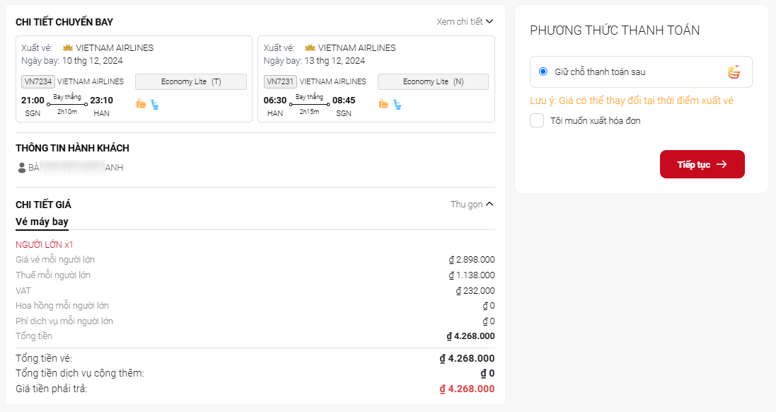Click the bold 'Tổng tiền vé:' label

(x=44, y=358)
